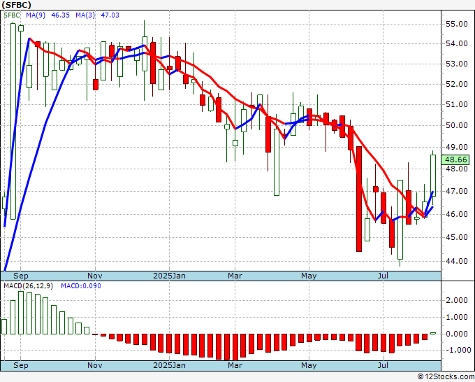Click the (SFBC) chart title
The height and width of the screenshot is (382, 475).
point(16,5)
